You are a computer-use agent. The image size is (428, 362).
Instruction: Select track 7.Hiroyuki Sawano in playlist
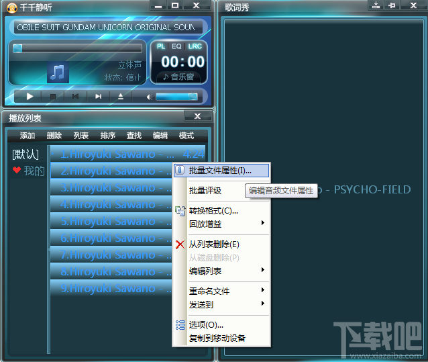tap(111, 255)
